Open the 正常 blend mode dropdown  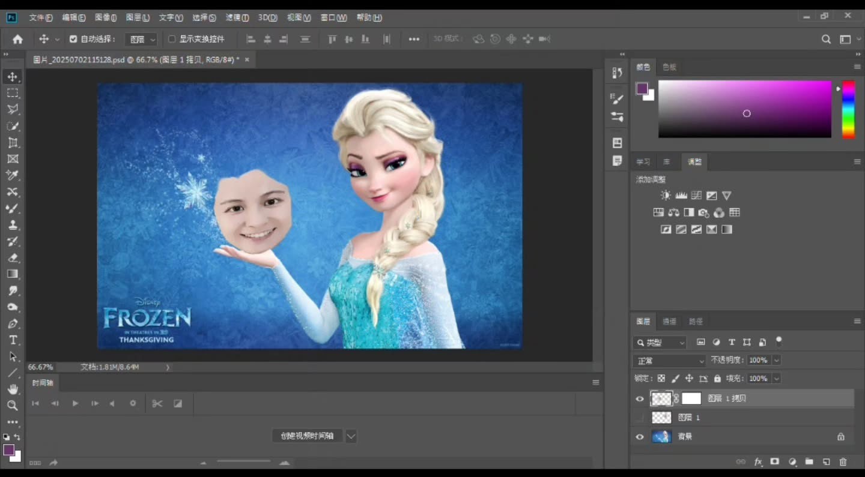(x=669, y=361)
